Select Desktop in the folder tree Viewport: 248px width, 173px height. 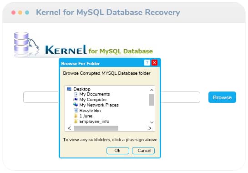click(x=82, y=89)
